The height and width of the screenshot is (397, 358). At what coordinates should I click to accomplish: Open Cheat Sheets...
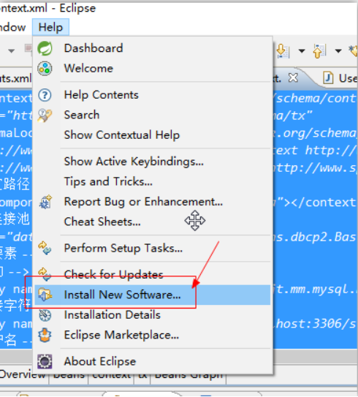(153, 222)
